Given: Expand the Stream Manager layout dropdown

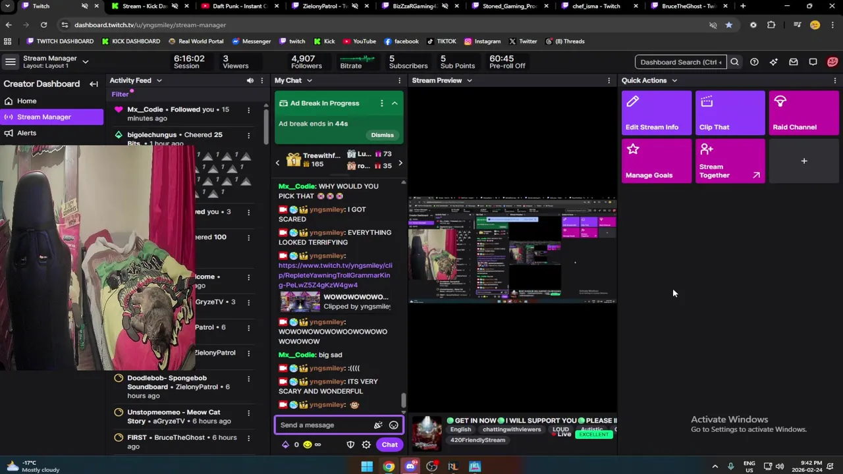Looking at the screenshot, I should tap(86, 62).
